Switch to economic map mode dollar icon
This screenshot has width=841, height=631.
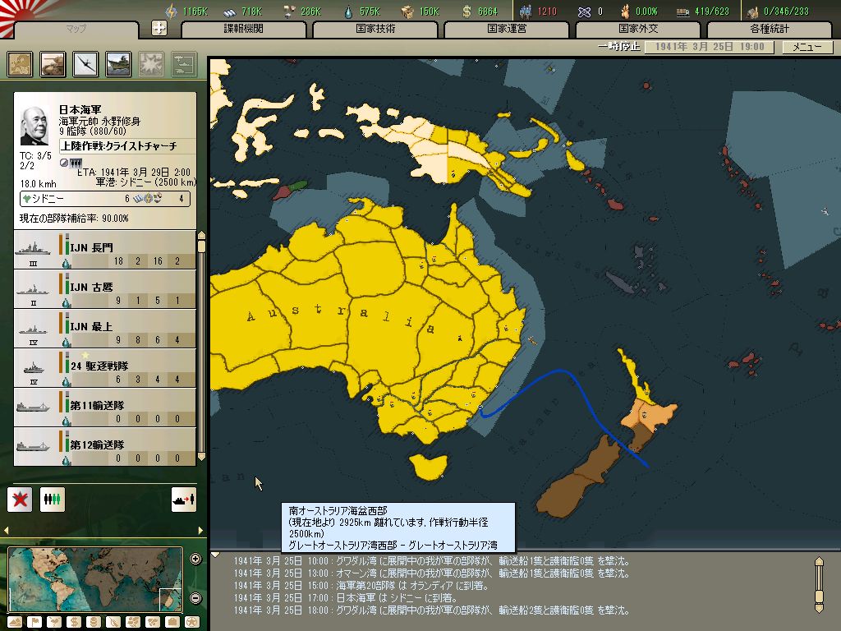tap(74, 622)
